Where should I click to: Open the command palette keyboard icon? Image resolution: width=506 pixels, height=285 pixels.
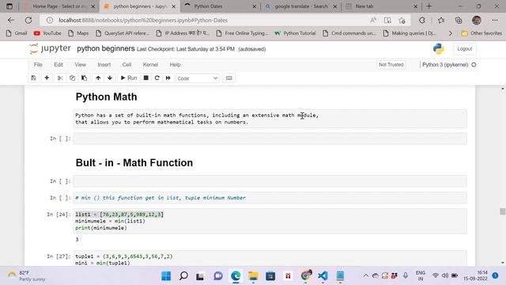(228, 78)
